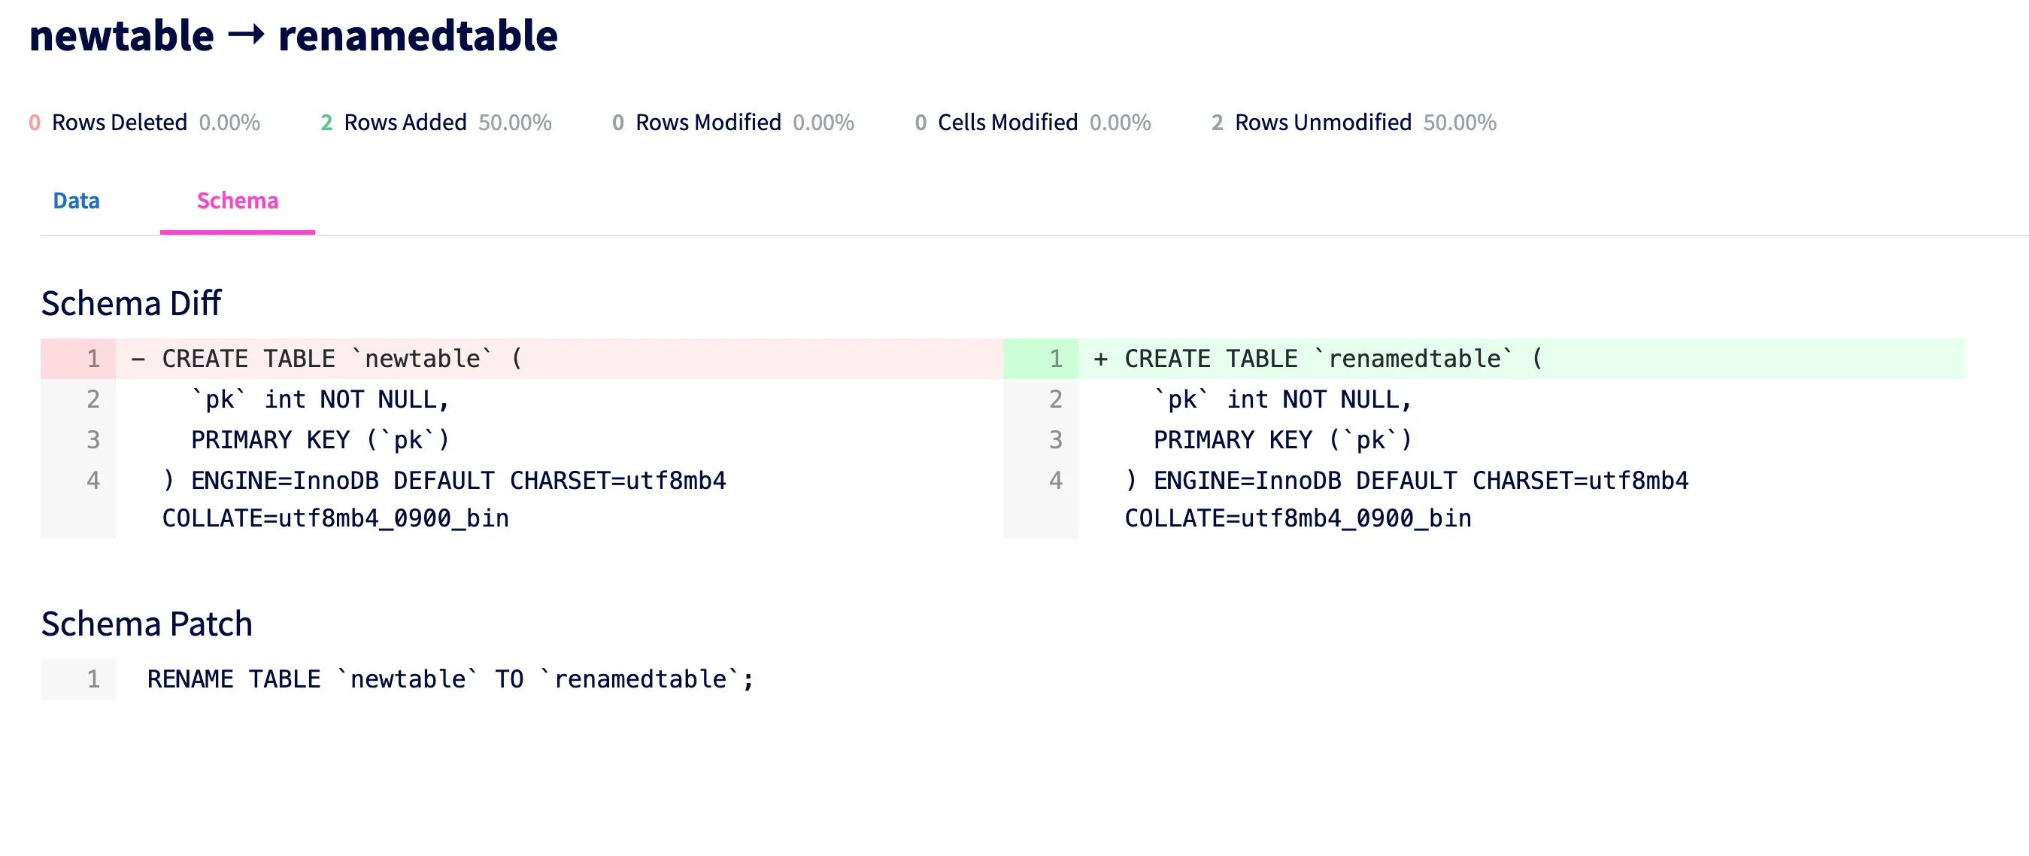Click the newtable → renamedtable heading
This screenshot has width=2029, height=856.
pyautogui.click(x=293, y=36)
